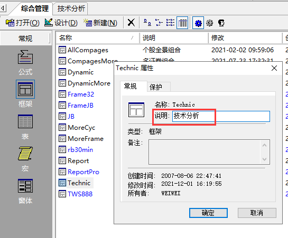
Task: Click the frame icon beside Frame32
Action: tap(62, 94)
